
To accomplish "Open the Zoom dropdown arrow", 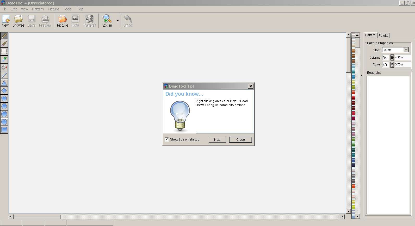I will [x=117, y=21].
